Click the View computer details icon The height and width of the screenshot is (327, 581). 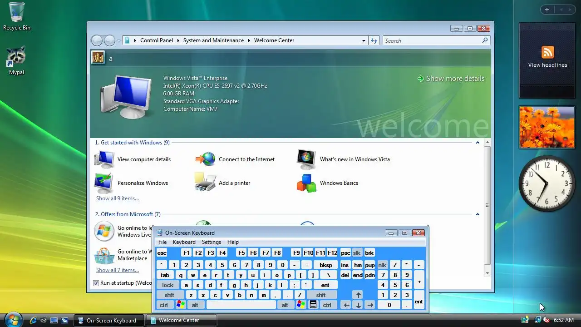(104, 159)
